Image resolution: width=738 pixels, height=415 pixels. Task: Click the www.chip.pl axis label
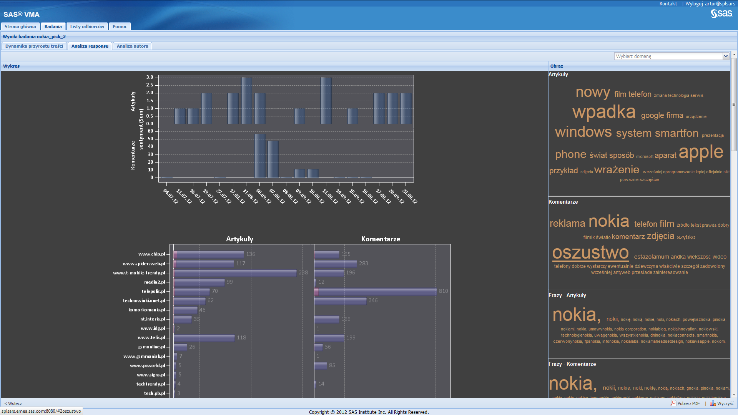click(152, 254)
